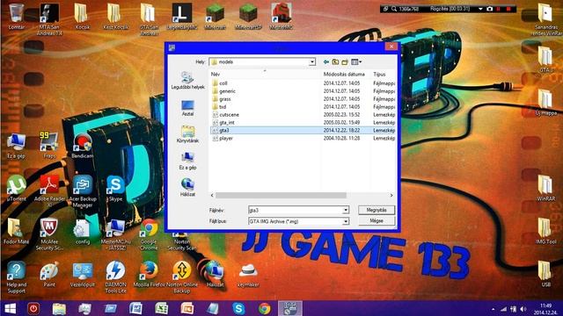The height and width of the screenshot is (316, 563).
Task: Select the gta3 file row
Action: click(x=303, y=131)
